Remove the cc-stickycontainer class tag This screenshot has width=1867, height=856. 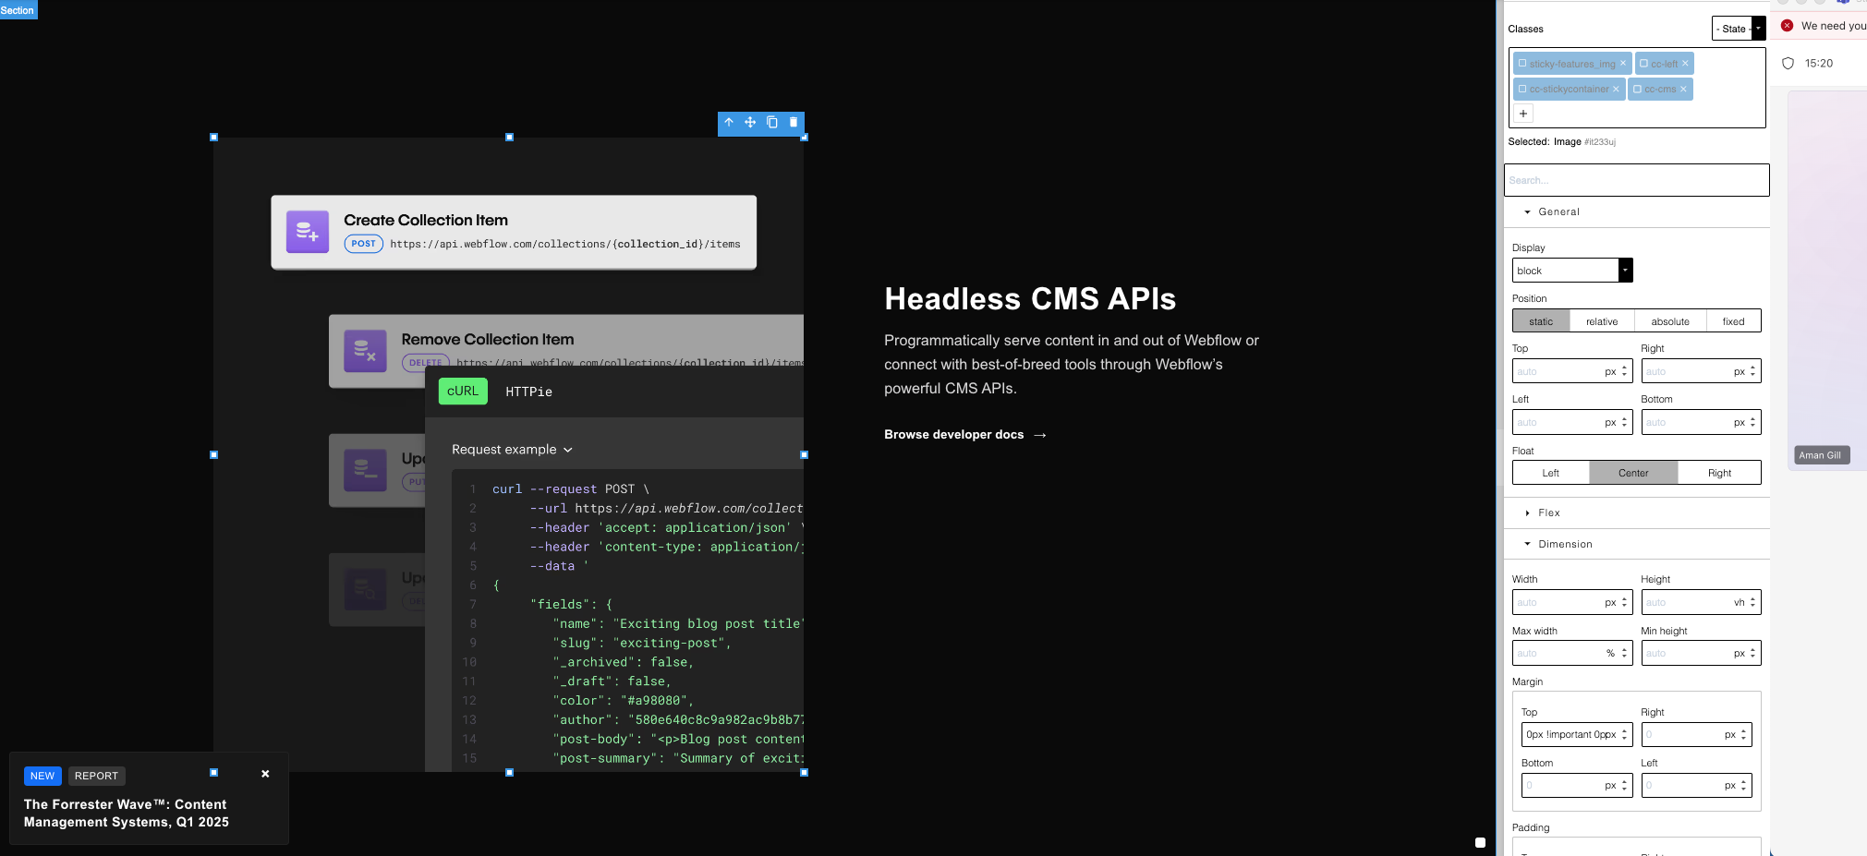(x=1616, y=90)
